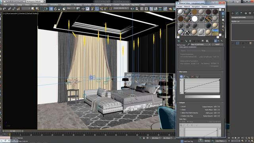
Task: Toggle Enable Color Map checkbox
Action: (181, 116)
